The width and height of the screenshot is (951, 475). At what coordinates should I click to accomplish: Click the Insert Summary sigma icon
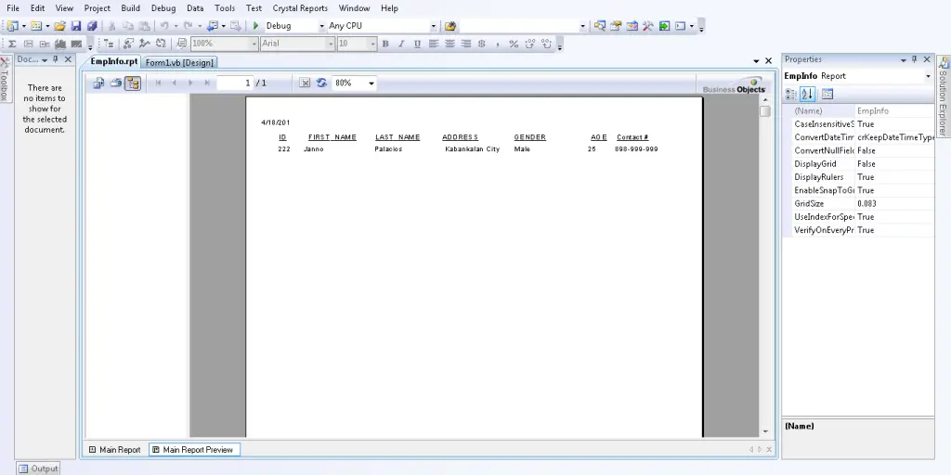point(13,44)
